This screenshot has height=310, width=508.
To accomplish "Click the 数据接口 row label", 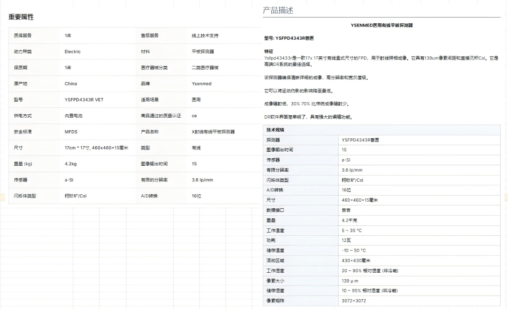I will [x=275, y=210].
